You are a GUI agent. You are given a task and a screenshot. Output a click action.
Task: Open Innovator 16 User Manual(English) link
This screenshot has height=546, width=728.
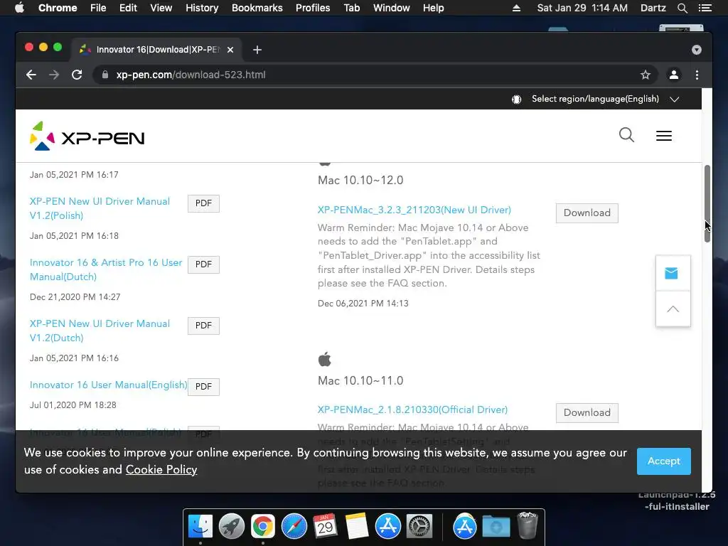pos(109,385)
